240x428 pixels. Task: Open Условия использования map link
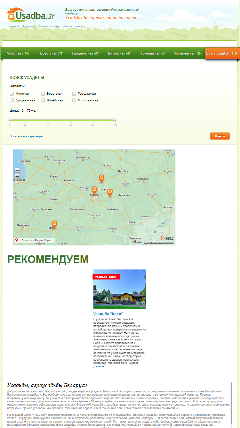[x=159, y=242]
